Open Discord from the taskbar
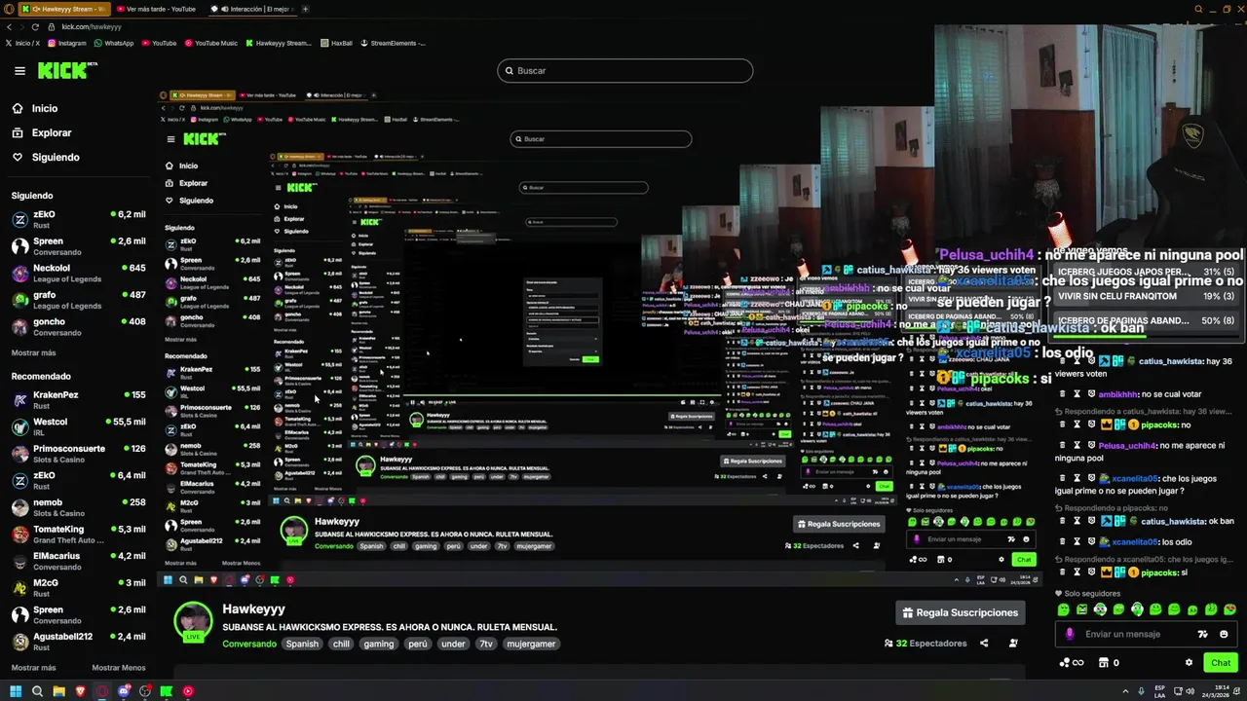Image resolution: width=1247 pixels, height=701 pixels. 124,691
